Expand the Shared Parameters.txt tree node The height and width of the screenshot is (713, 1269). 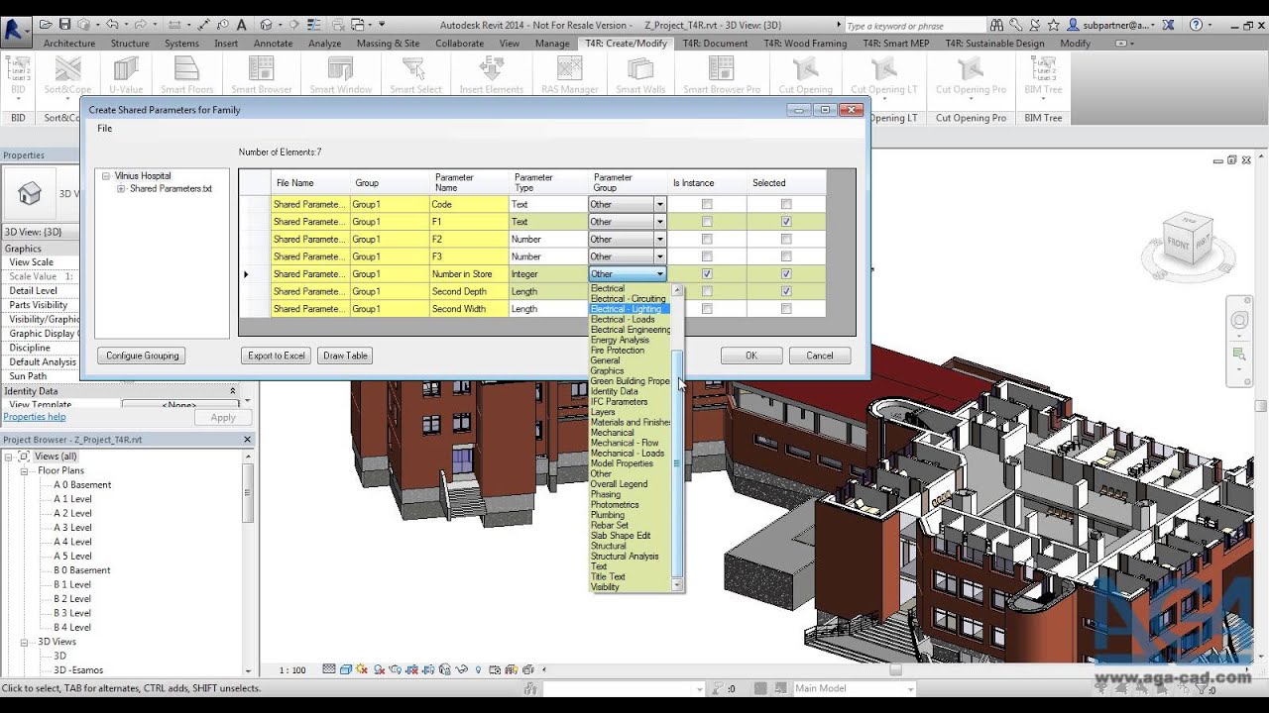pyautogui.click(x=121, y=188)
